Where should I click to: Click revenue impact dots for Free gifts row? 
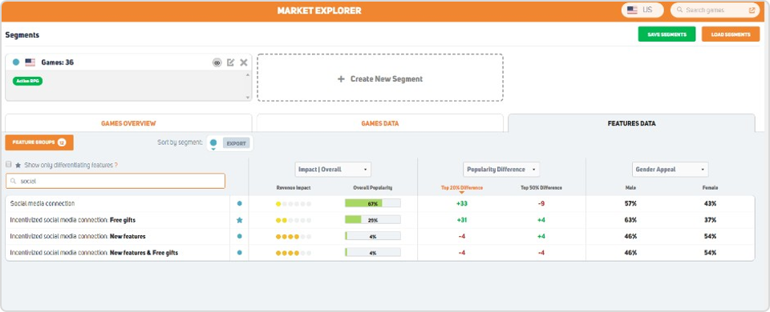(294, 221)
